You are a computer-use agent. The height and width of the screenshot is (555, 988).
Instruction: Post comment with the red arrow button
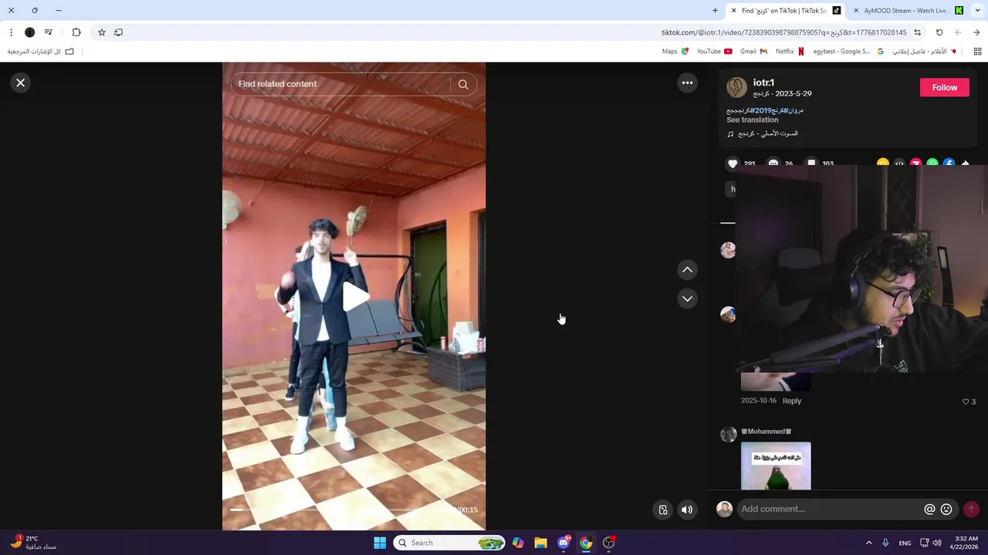971,509
